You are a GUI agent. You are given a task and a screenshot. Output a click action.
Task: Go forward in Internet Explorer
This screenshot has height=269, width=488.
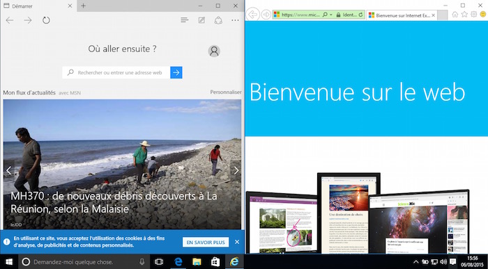pyautogui.click(x=266, y=15)
